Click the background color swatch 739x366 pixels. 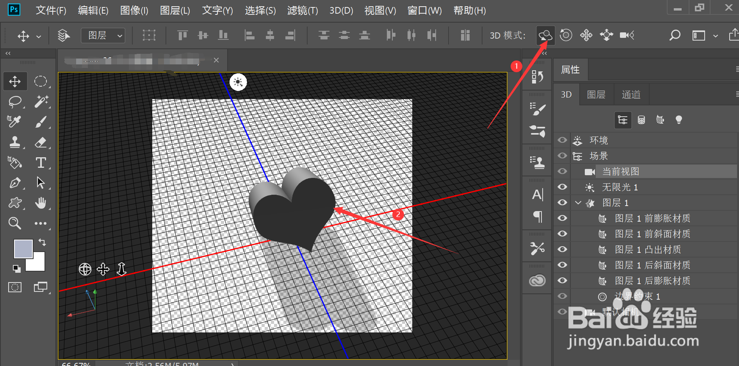pyautogui.click(x=38, y=264)
